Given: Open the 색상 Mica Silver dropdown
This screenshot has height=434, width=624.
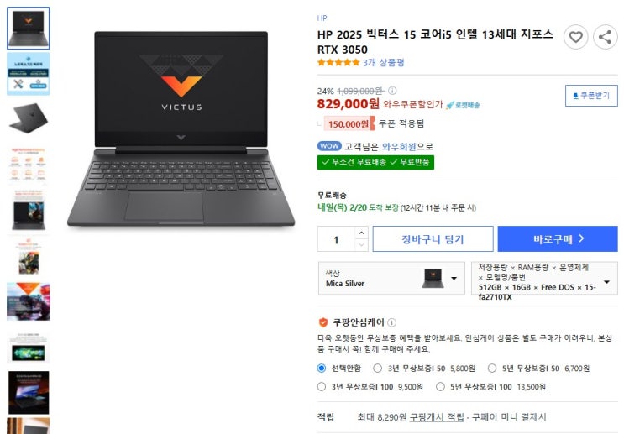Looking at the screenshot, I should [x=391, y=279].
